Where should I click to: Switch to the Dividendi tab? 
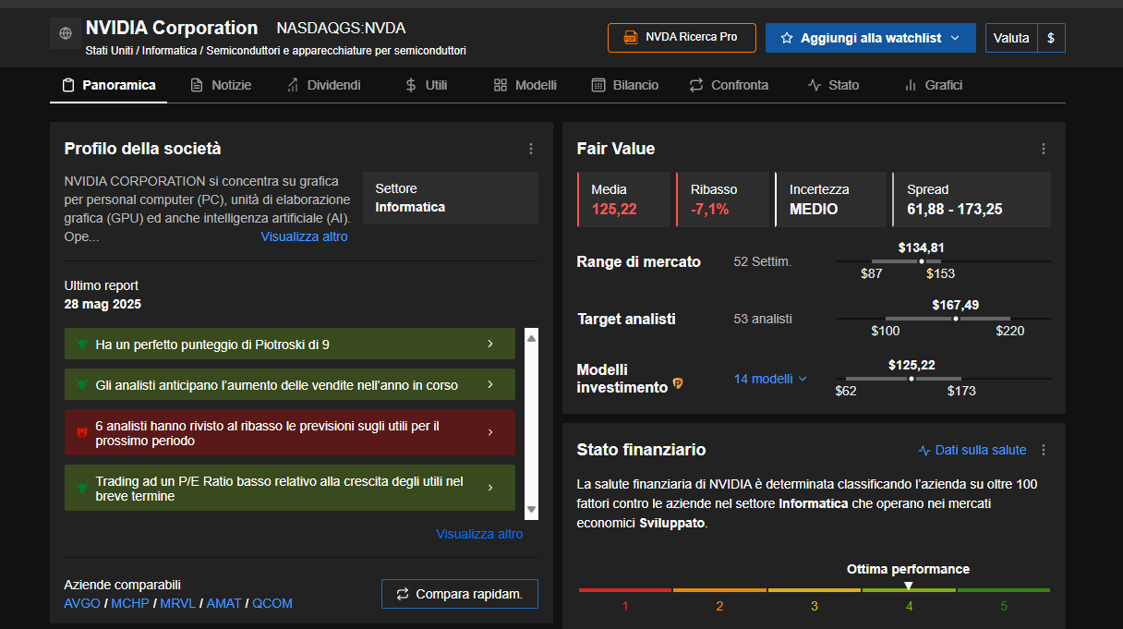[x=323, y=85]
